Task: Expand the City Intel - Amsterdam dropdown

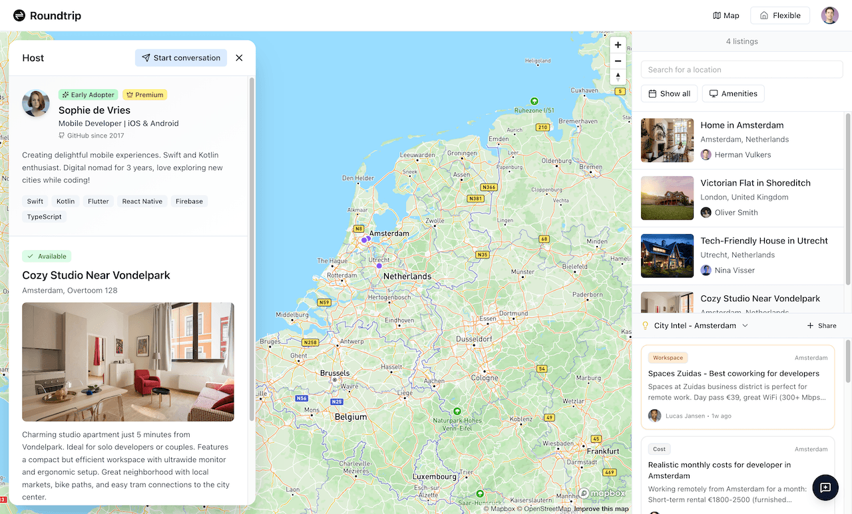Action: pyautogui.click(x=745, y=326)
